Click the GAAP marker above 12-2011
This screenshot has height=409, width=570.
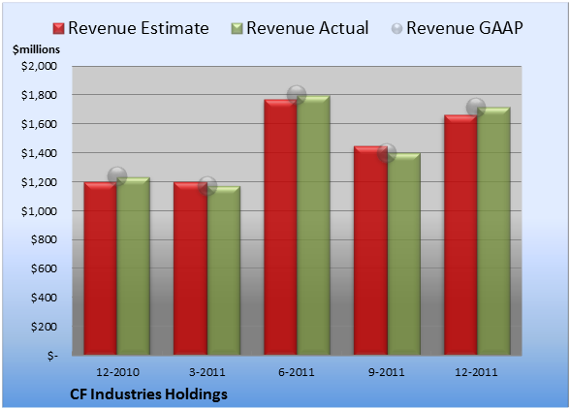point(476,108)
